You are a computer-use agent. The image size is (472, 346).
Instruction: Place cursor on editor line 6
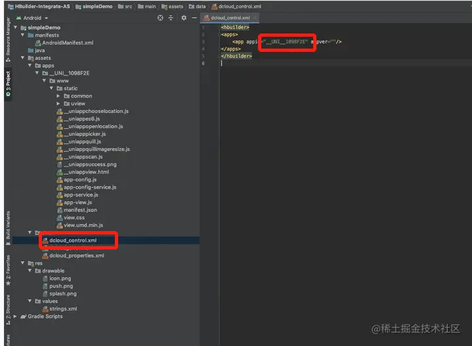[345, 63]
